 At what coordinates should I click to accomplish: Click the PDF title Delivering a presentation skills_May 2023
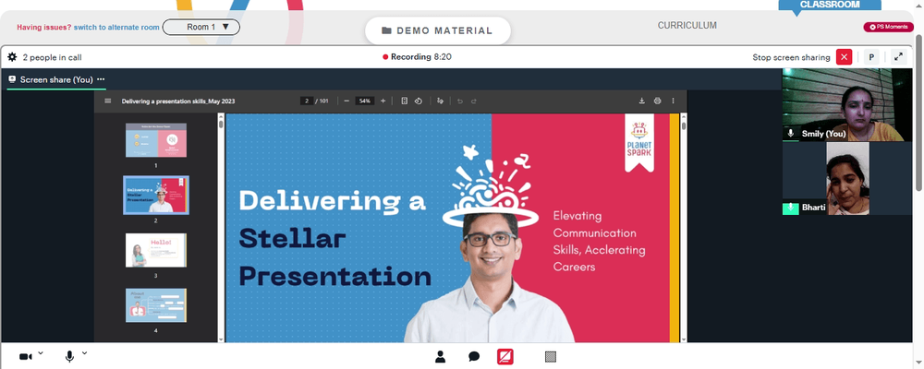[178, 101]
